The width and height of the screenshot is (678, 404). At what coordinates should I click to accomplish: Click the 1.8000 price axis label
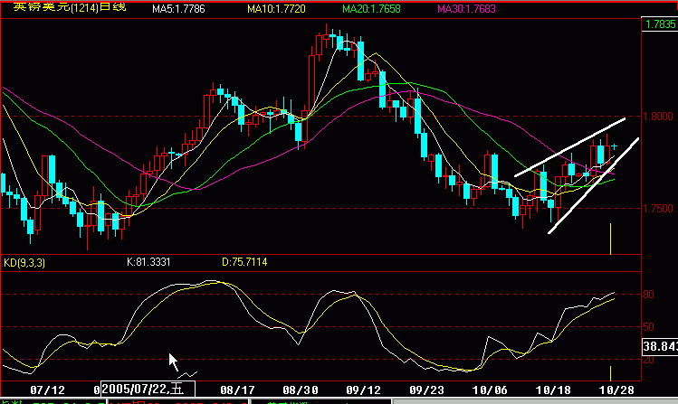coord(658,117)
